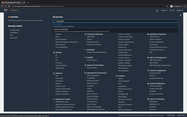Click the AWS logo home icon
The image size is (187, 117).
(5, 10)
